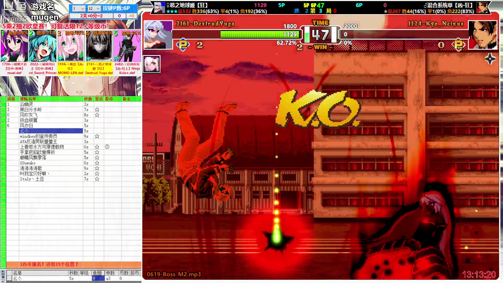Click revive star for GSuwako row
Image resolution: width=503 pixels, height=283 pixels.
tap(97, 163)
